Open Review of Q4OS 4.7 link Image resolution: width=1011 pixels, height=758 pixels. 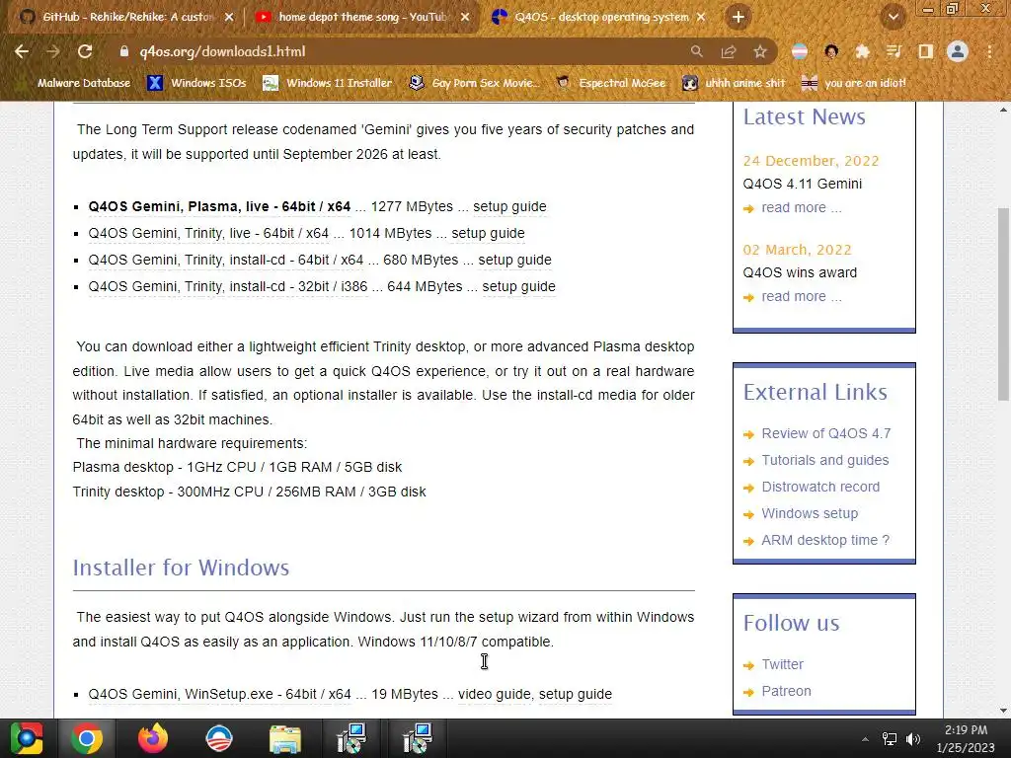point(826,434)
